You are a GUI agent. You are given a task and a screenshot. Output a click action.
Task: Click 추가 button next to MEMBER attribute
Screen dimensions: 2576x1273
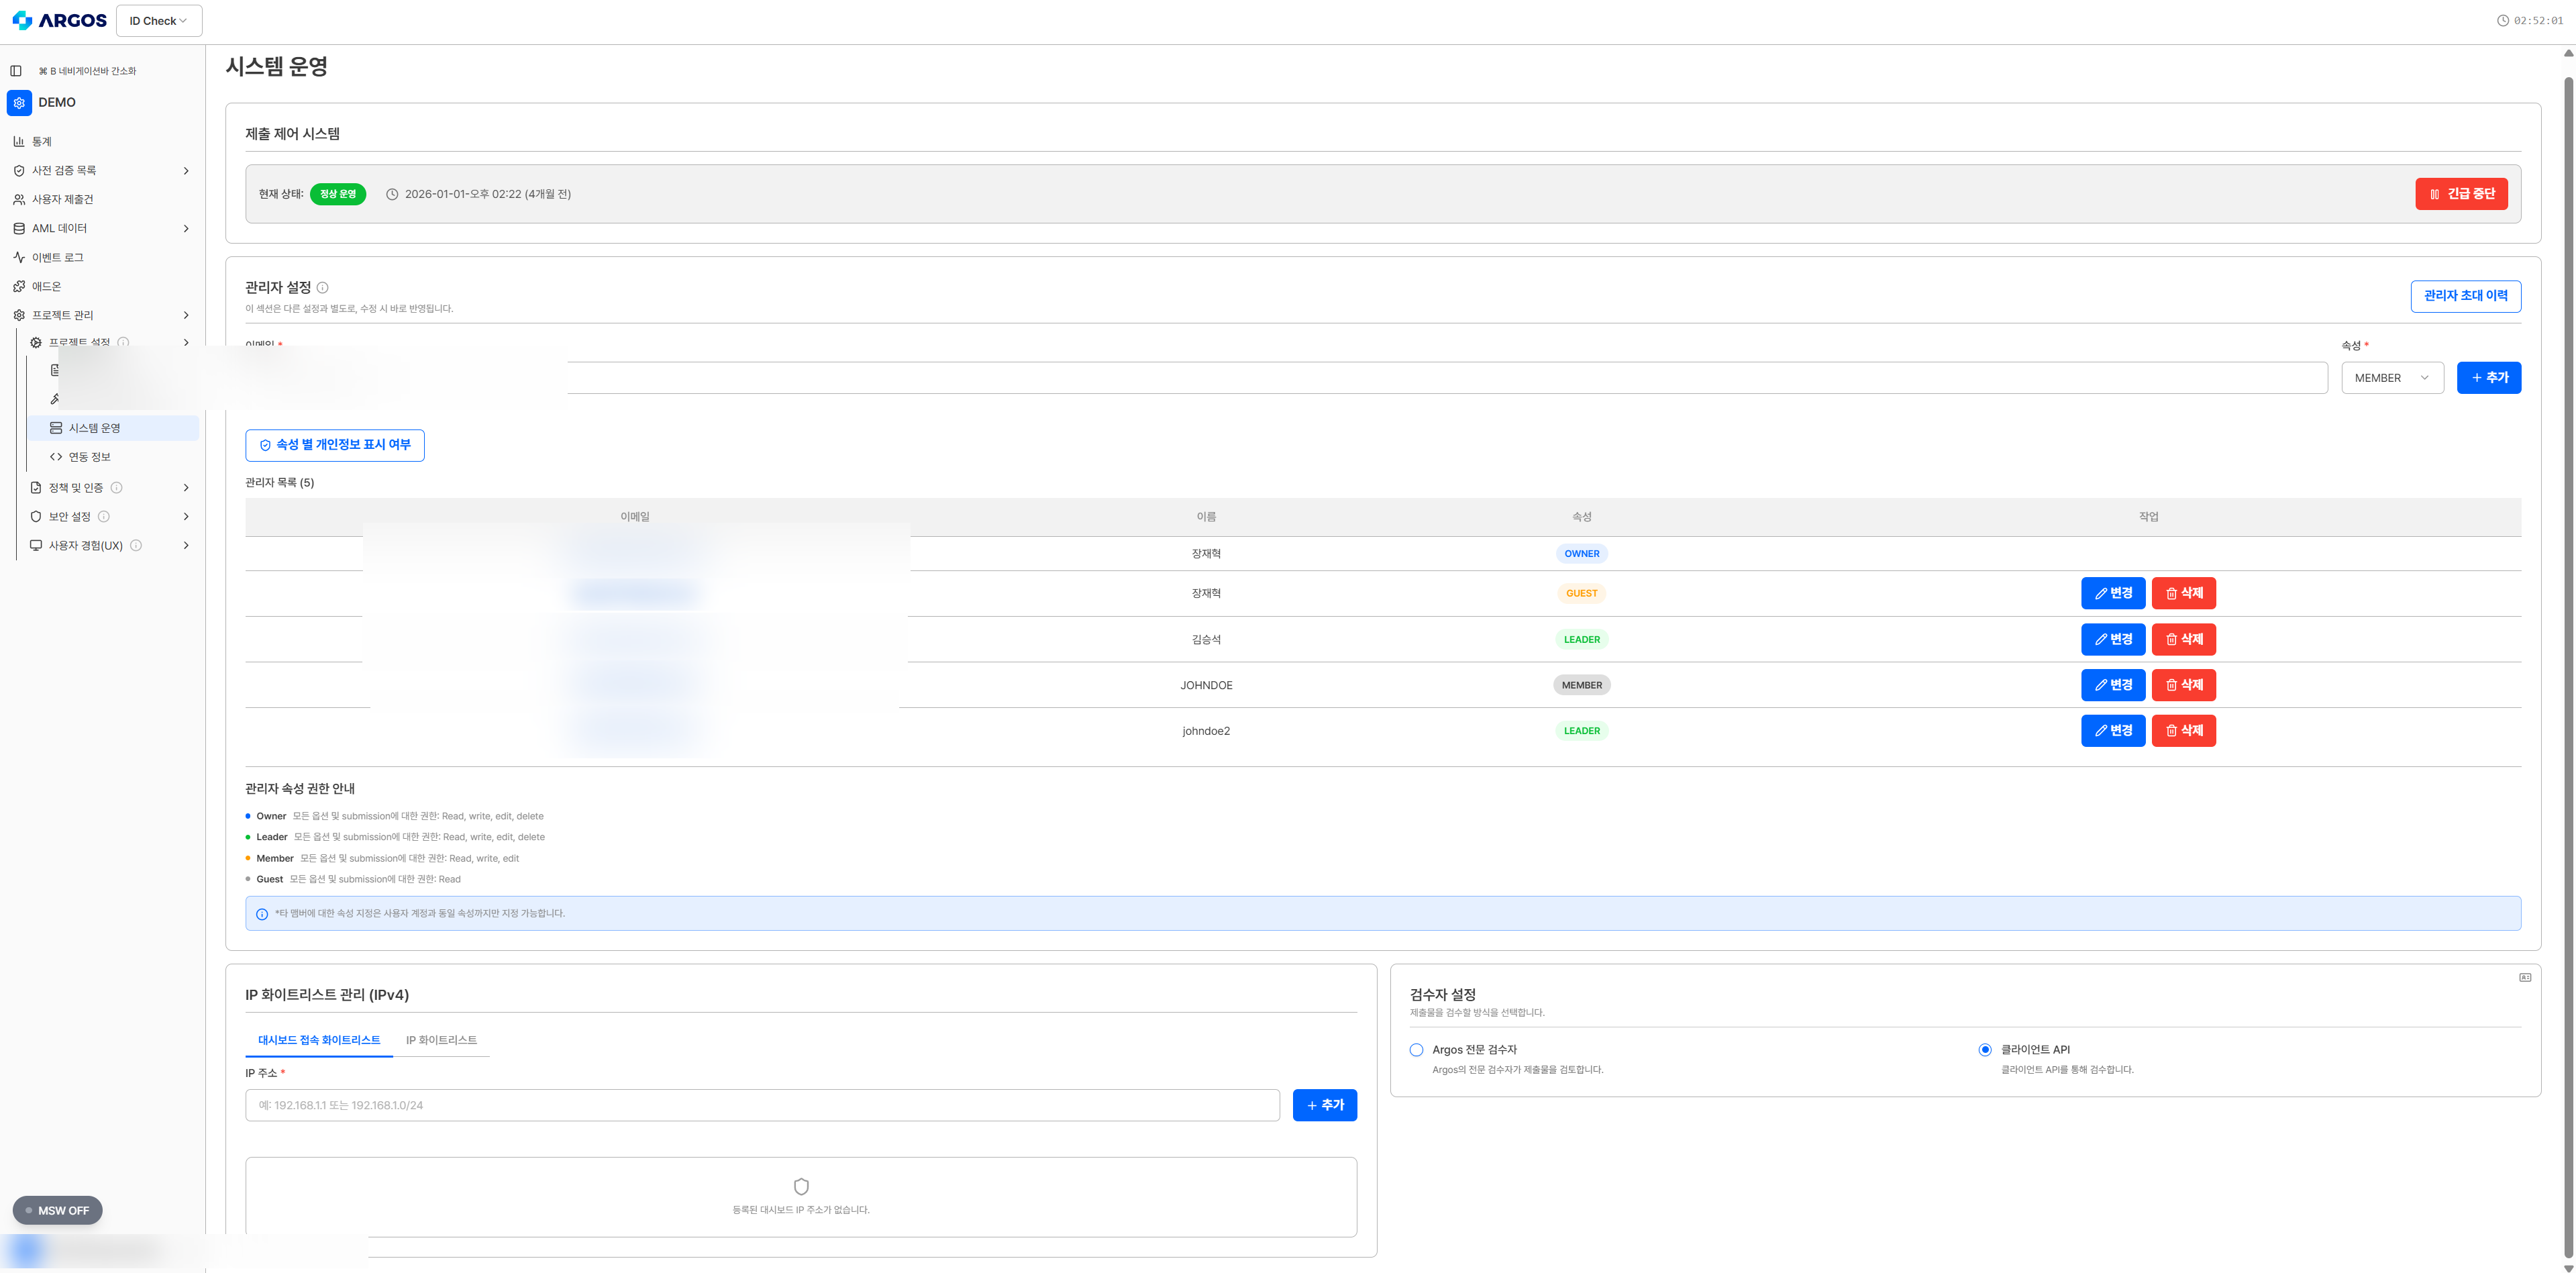click(x=2489, y=378)
